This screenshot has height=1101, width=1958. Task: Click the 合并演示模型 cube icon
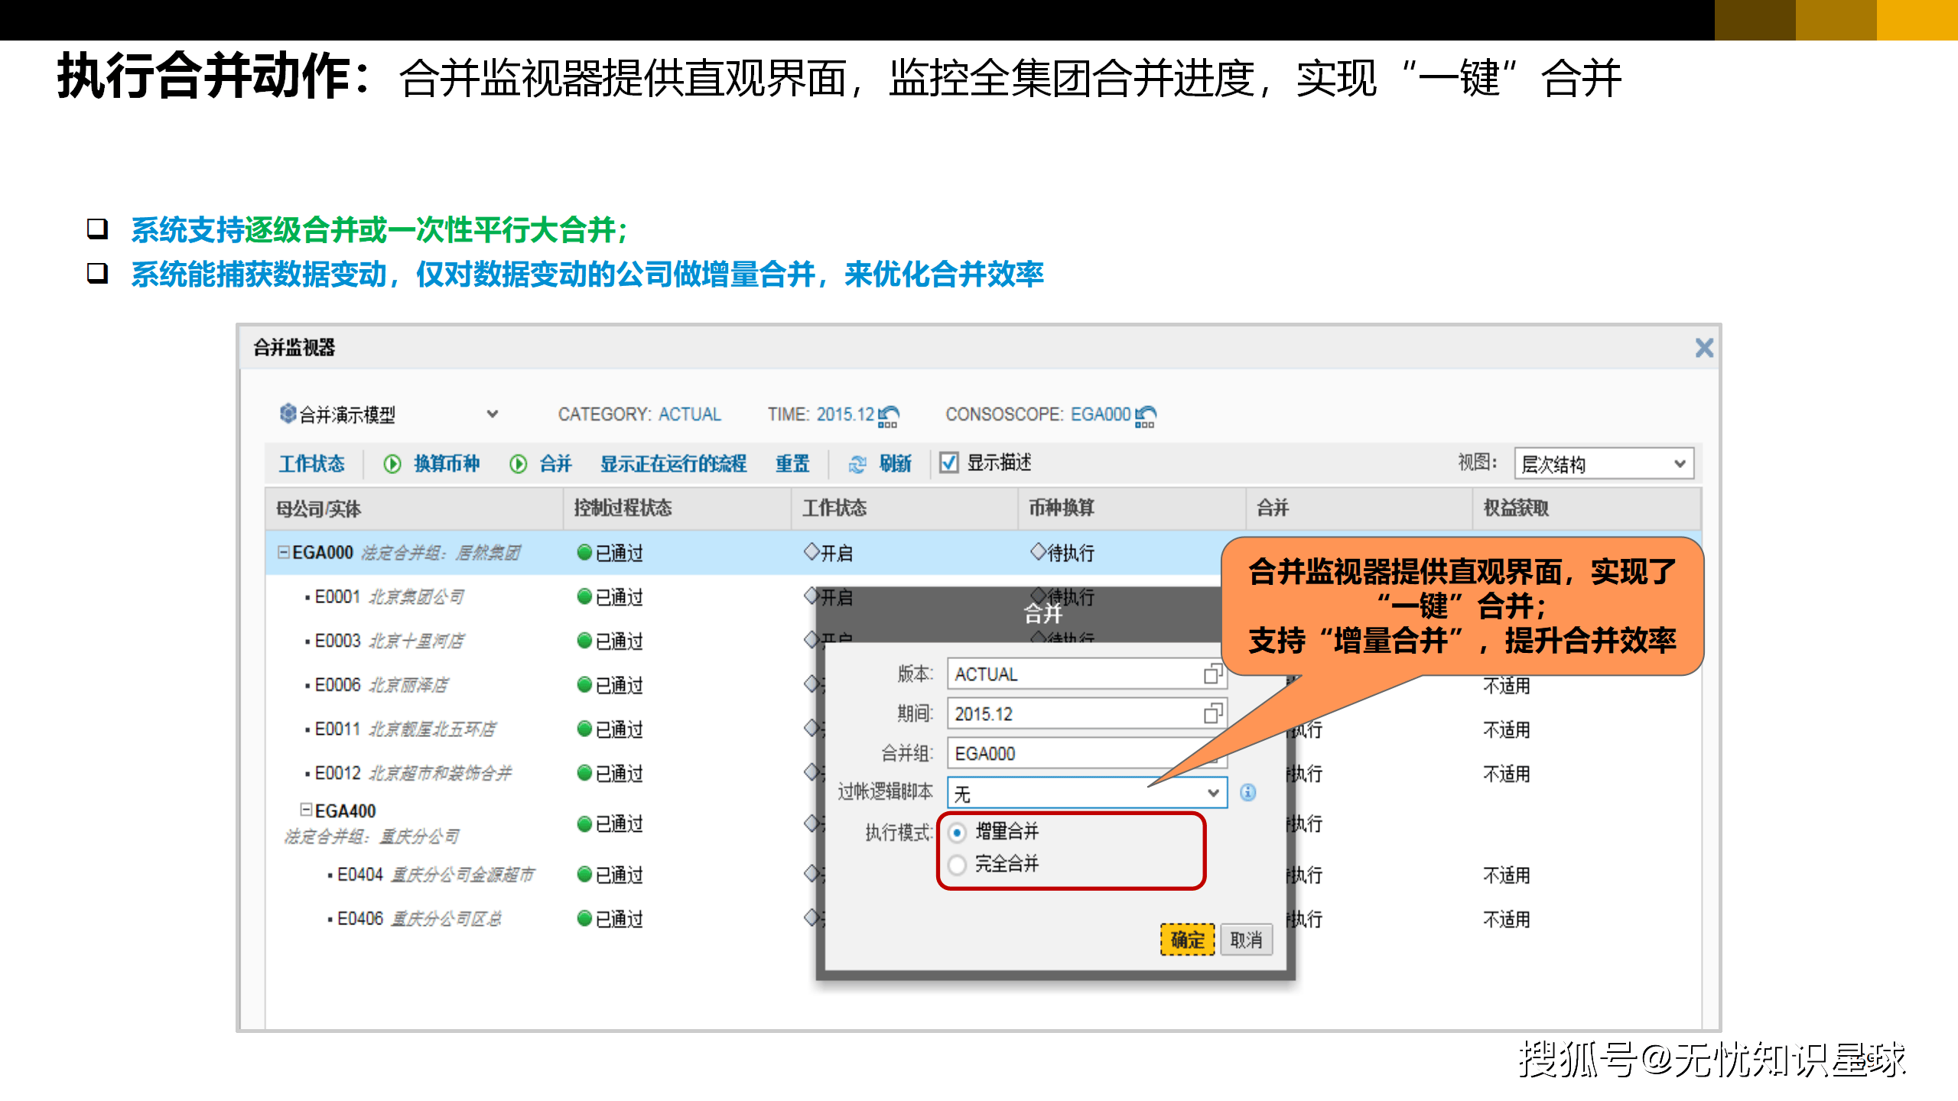[288, 414]
